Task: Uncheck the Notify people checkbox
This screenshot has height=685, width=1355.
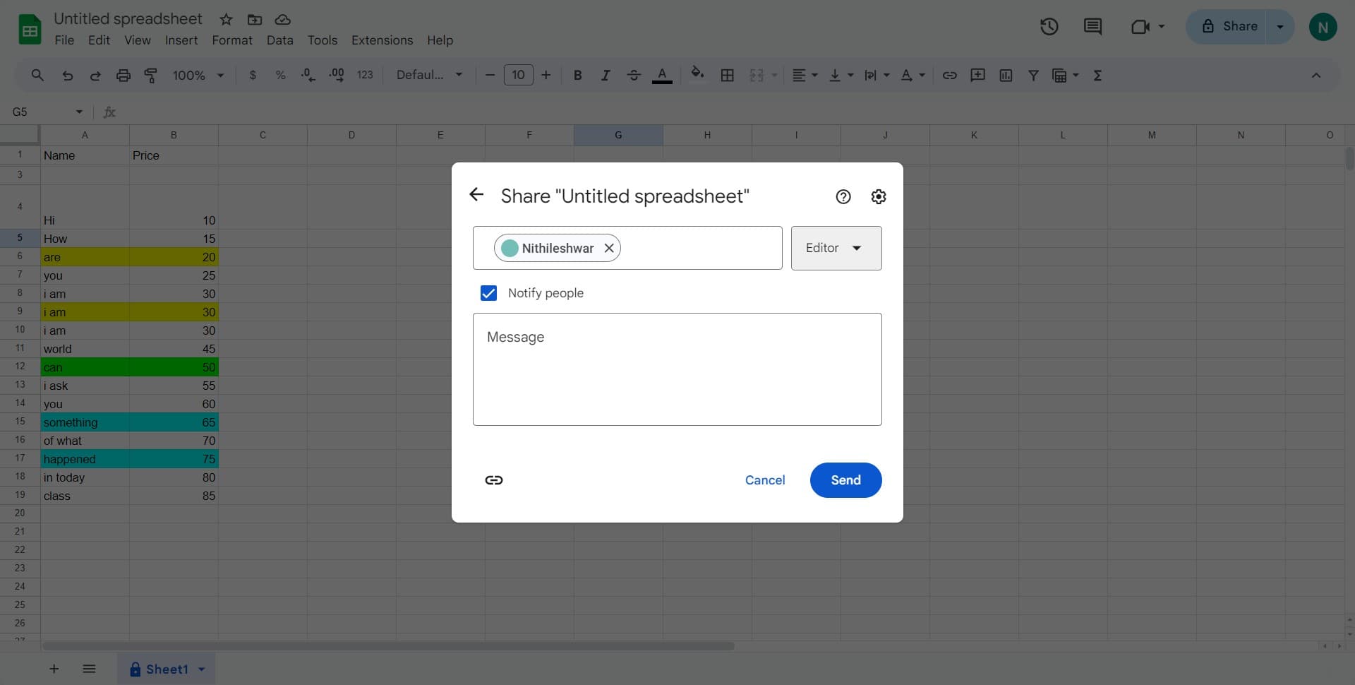Action: [488, 292]
